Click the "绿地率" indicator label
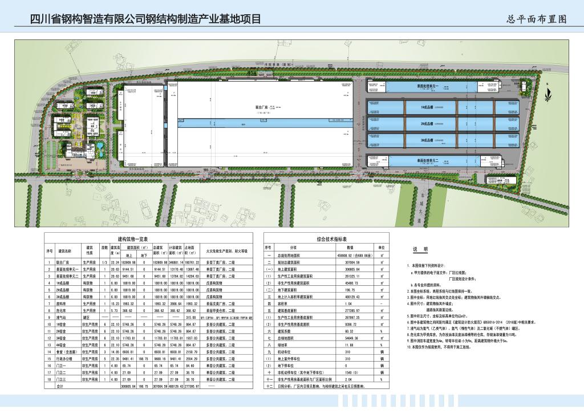584x413 pixels. pyautogui.click(x=283, y=345)
